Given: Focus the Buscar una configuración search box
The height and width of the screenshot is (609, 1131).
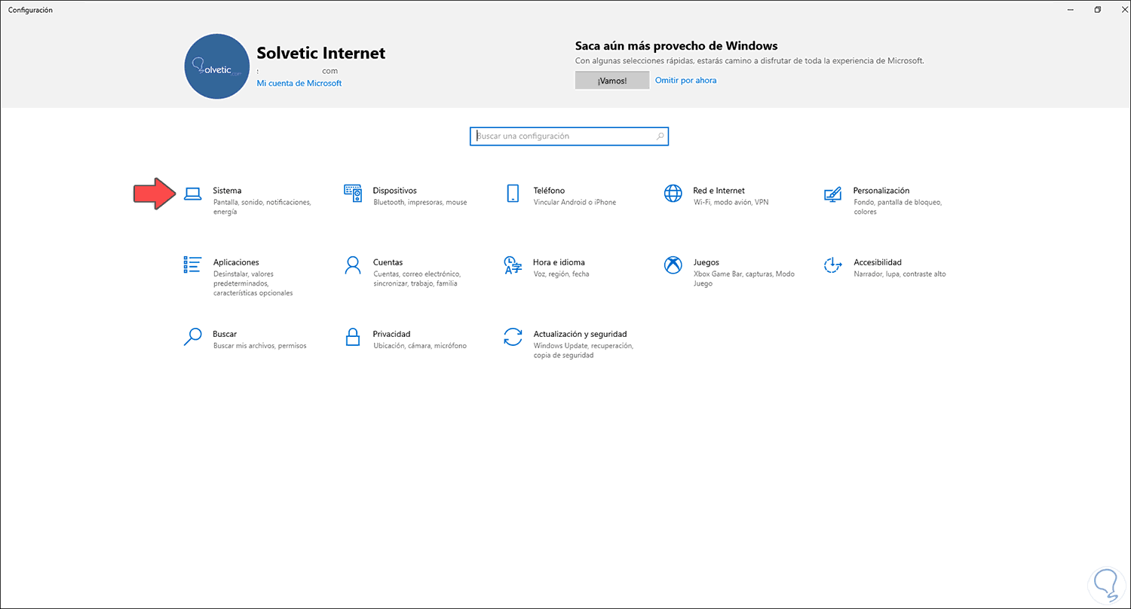Looking at the screenshot, I should (x=562, y=136).
